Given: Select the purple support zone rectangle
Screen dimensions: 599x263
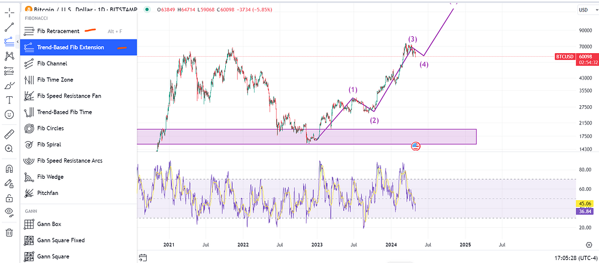Looking at the screenshot, I should [307, 136].
